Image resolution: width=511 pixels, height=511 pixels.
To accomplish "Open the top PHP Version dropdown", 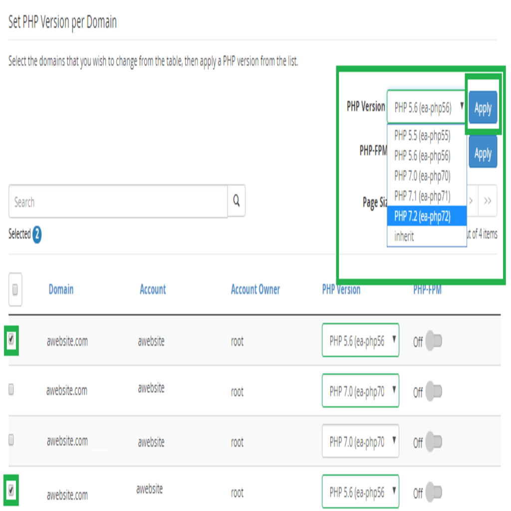I will (427, 107).
